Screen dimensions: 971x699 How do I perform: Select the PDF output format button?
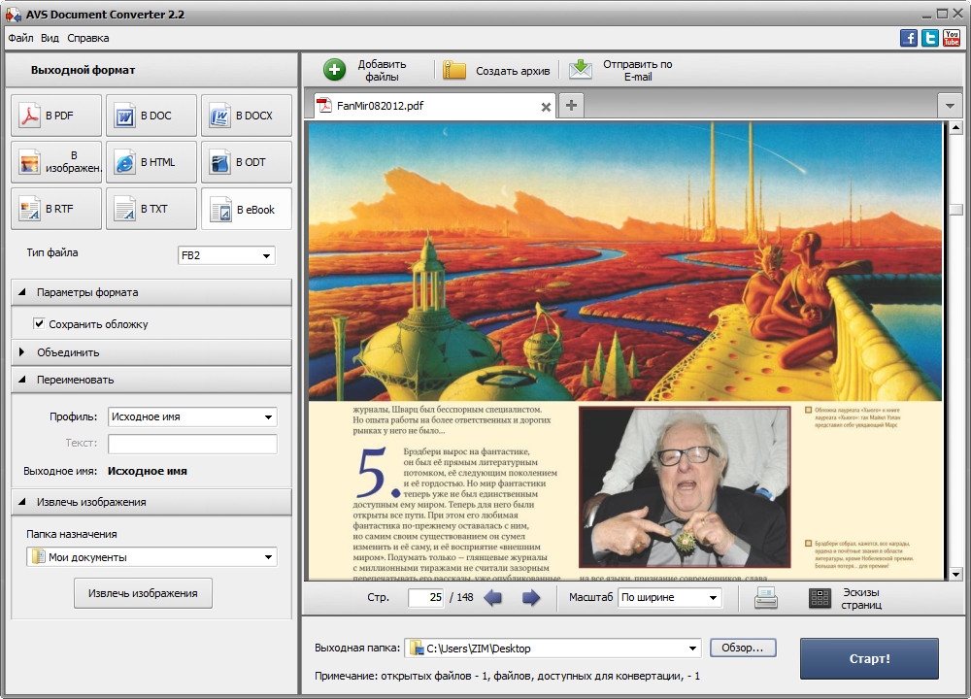click(55, 116)
